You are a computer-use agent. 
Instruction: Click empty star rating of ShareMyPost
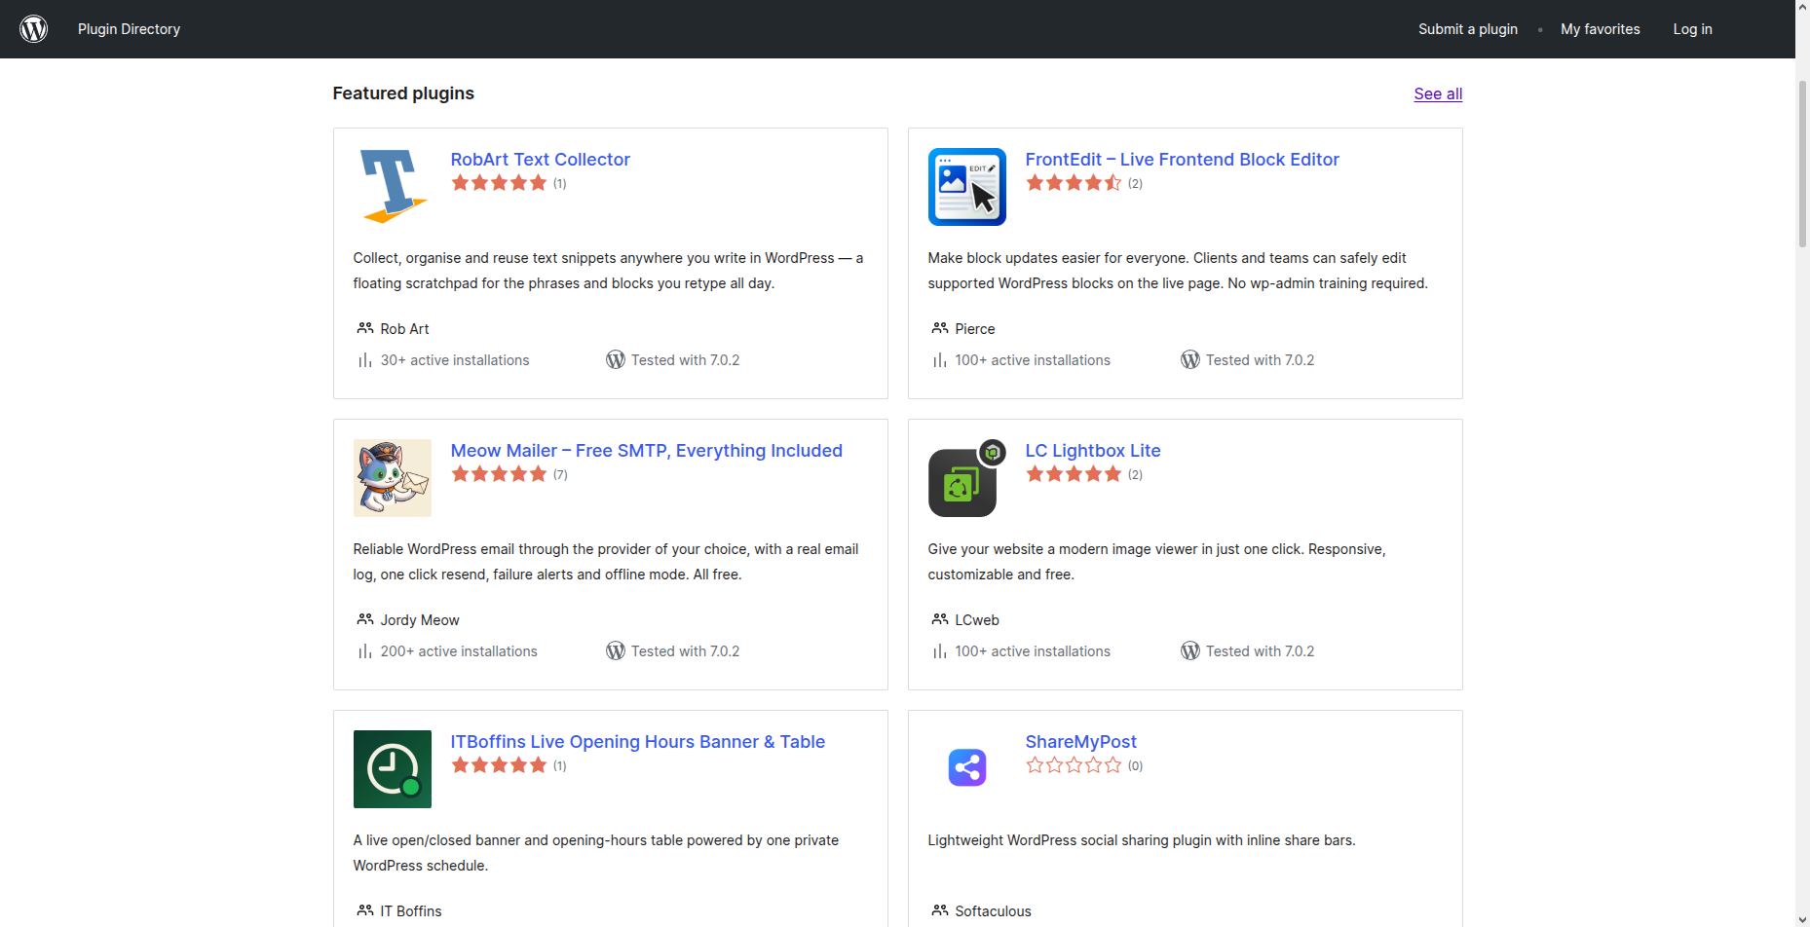[1074, 765]
